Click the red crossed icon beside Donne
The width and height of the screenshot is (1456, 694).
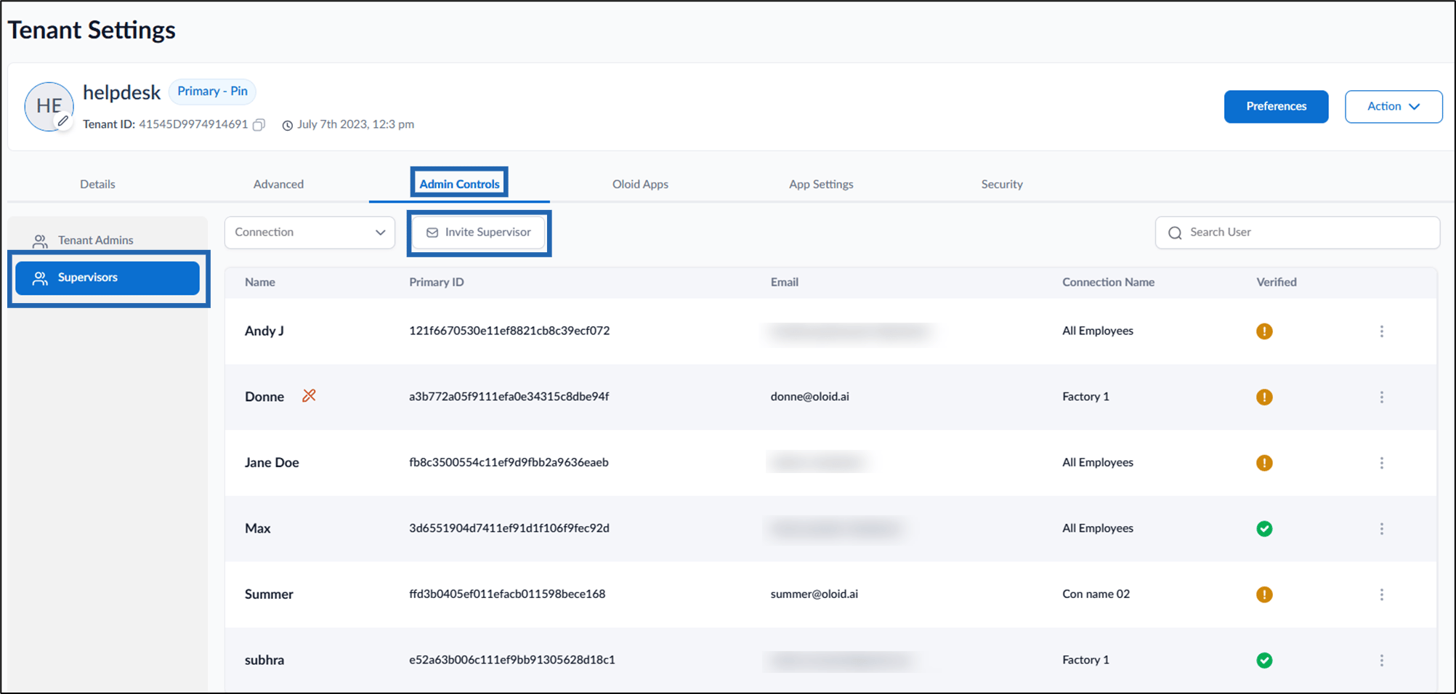point(309,395)
